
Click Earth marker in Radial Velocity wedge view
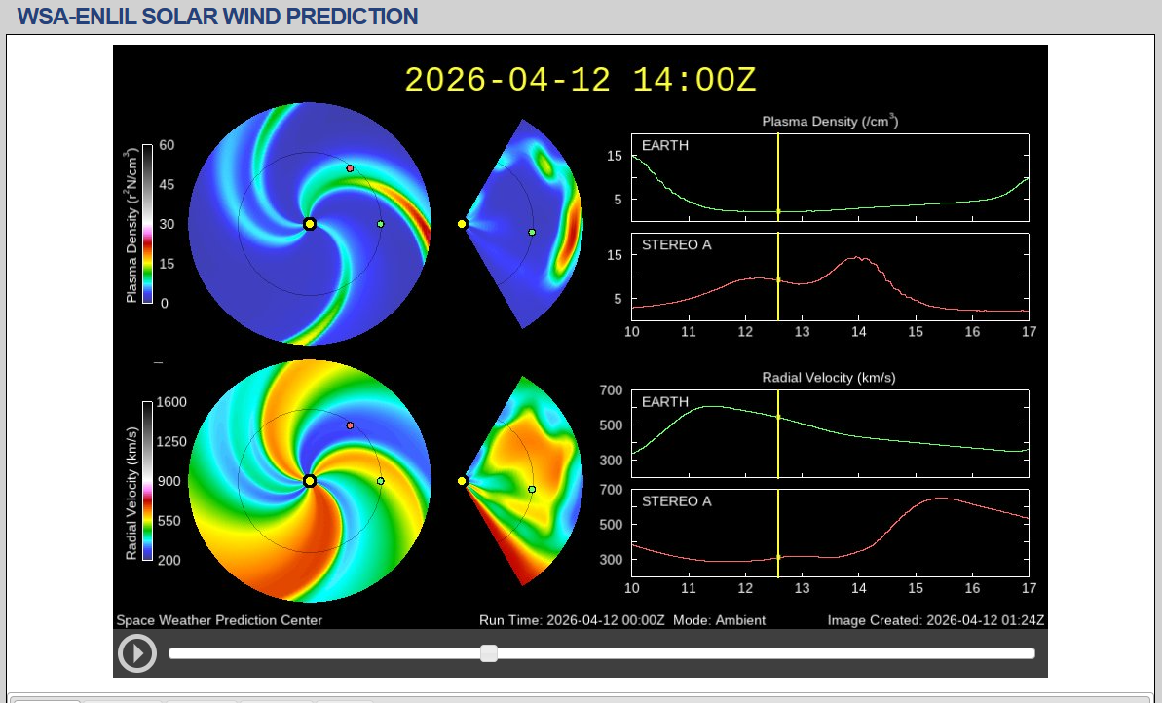532,489
